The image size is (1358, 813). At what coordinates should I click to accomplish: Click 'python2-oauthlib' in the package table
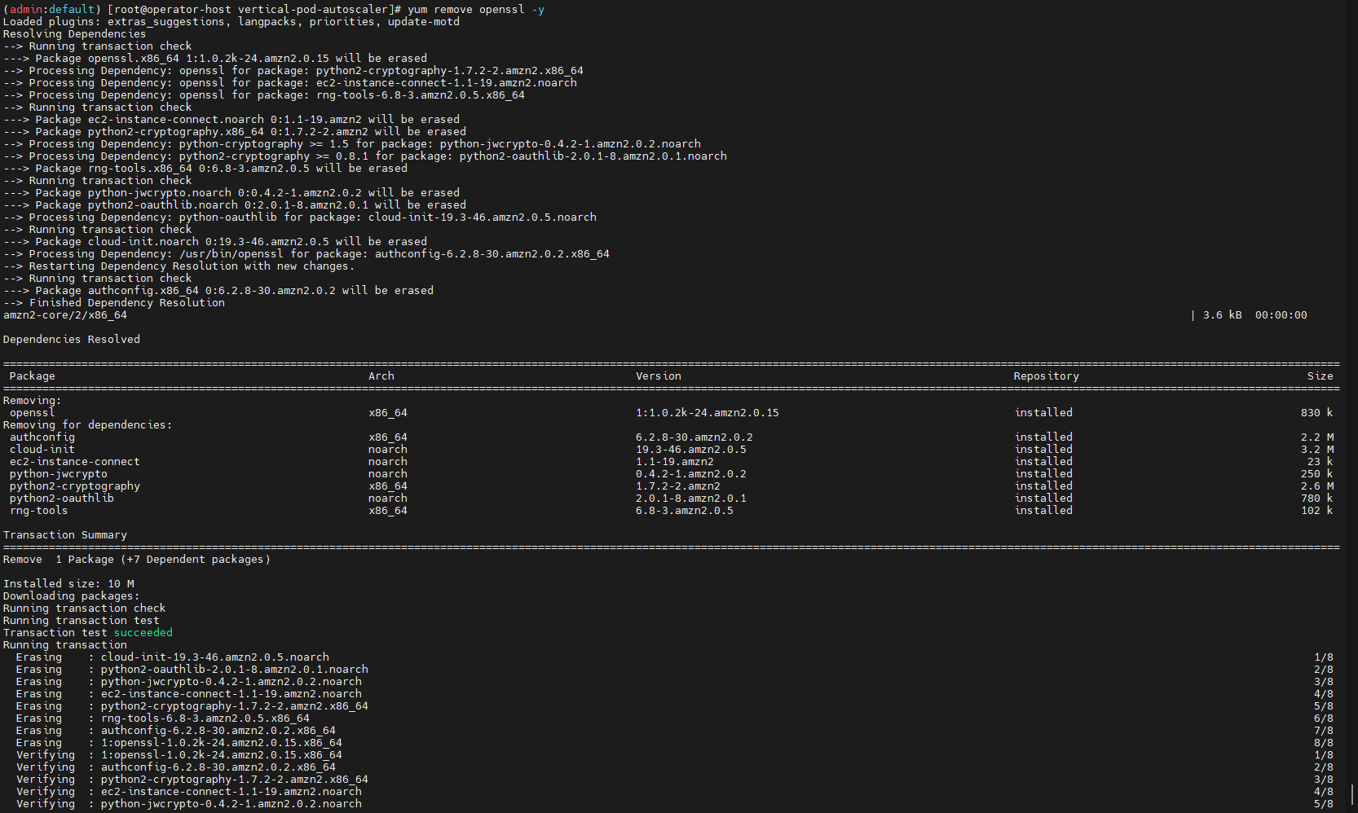coord(62,499)
